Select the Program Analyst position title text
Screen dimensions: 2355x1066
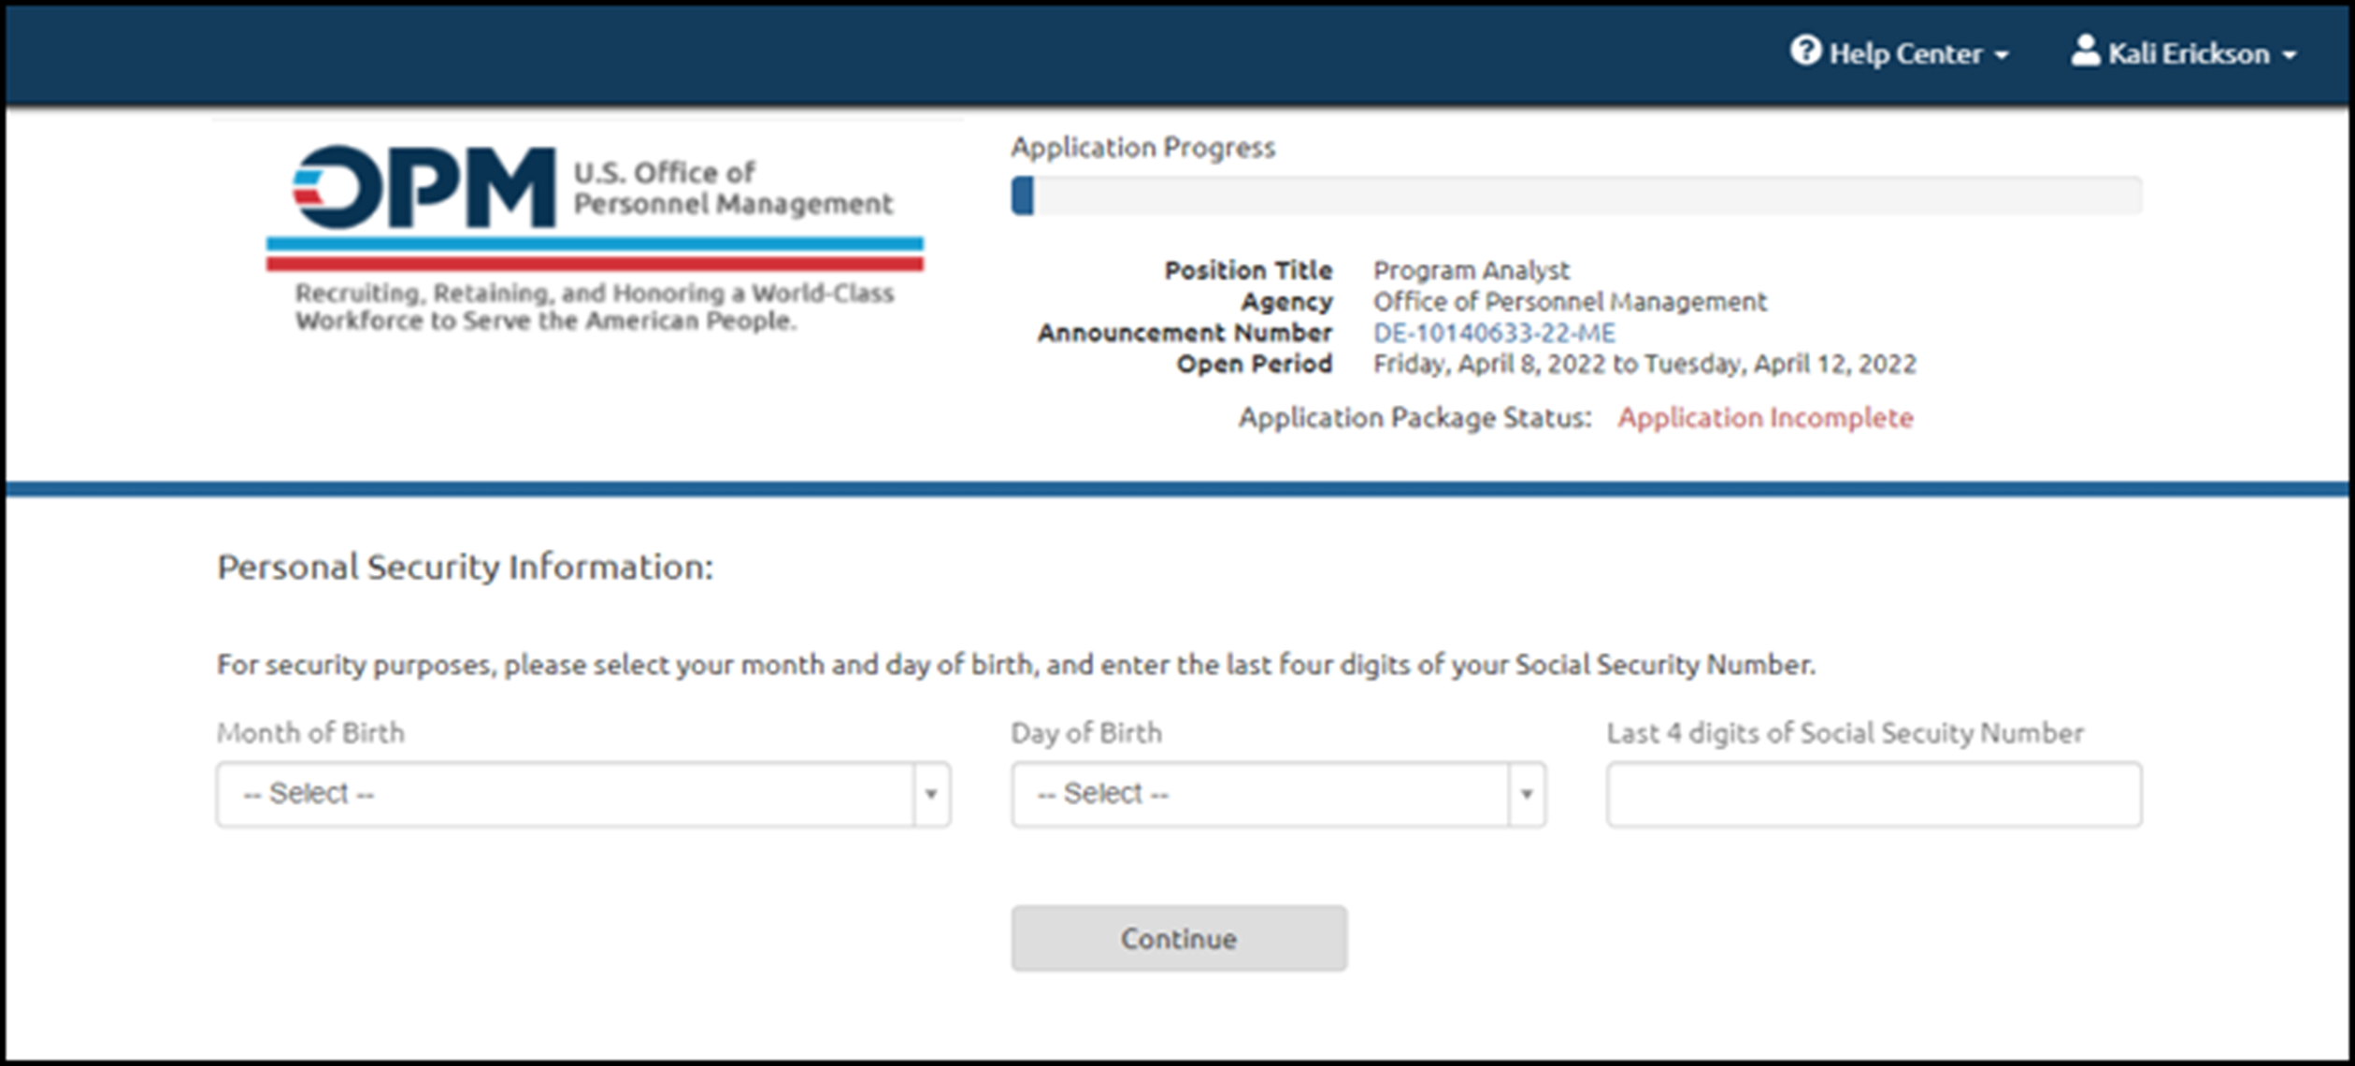[1472, 270]
